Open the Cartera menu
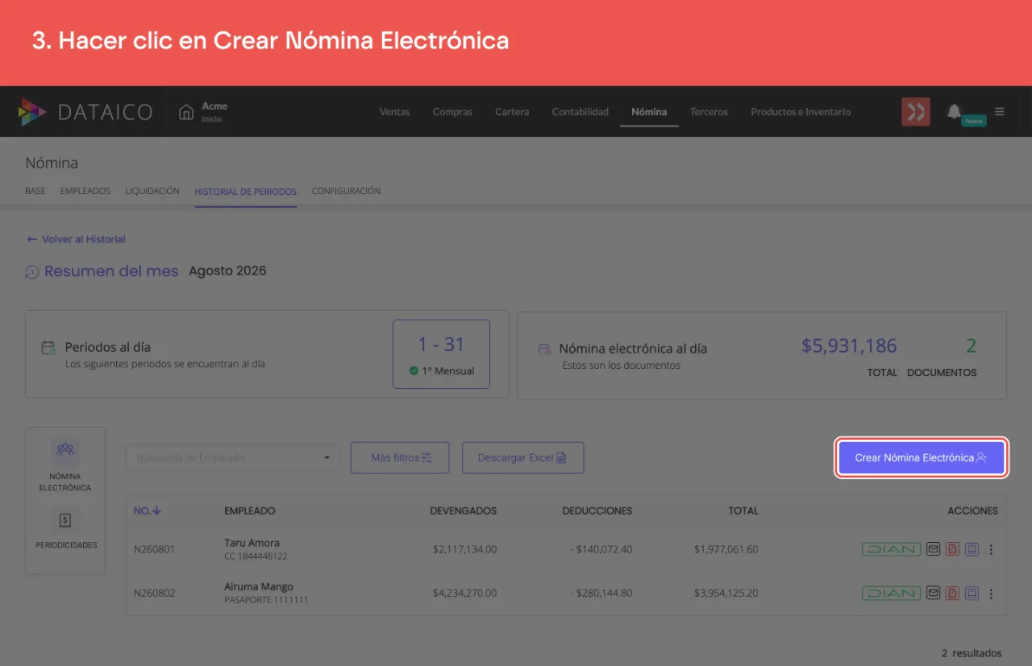 512,112
